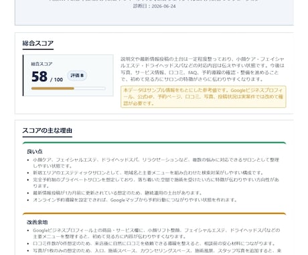Click the bullet starting Googleビジネスプロフィール上の商品
This screenshot has height=255, width=308.
click(156, 234)
